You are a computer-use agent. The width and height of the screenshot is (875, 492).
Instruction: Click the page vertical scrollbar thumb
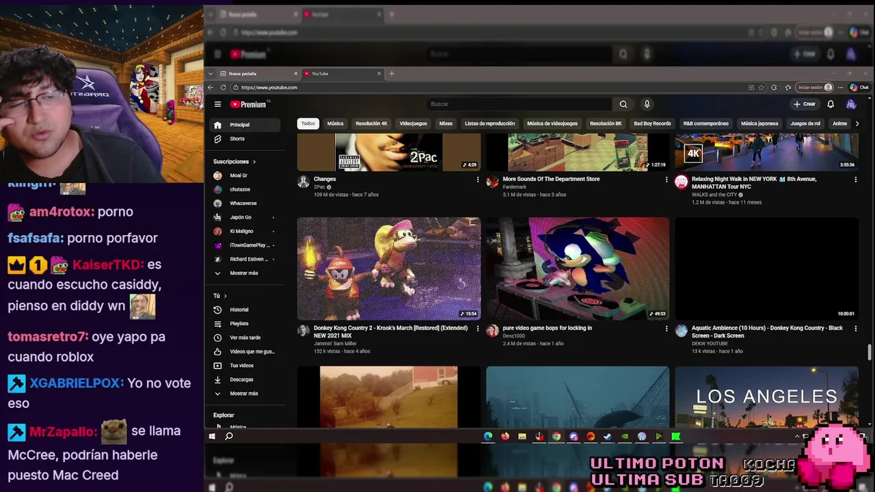coord(870,351)
